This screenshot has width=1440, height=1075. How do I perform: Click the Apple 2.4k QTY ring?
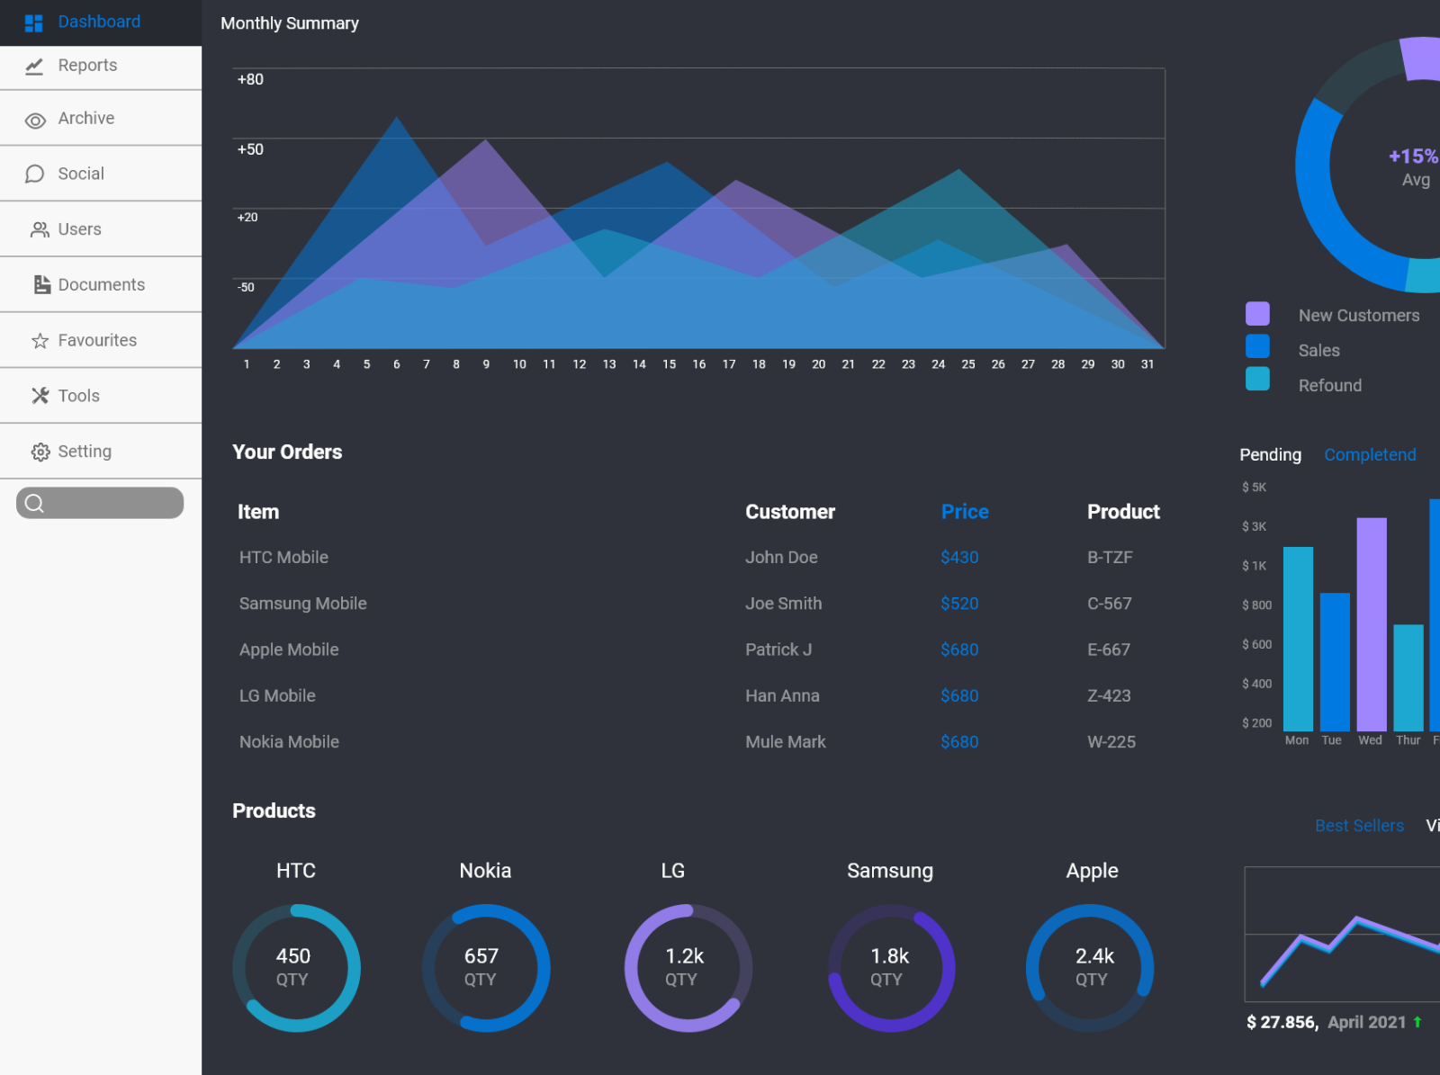point(1090,968)
